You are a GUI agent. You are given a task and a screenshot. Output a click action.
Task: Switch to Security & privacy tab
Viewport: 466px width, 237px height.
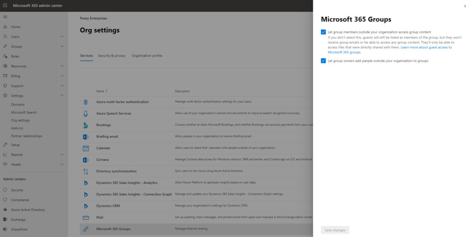pyautogui.click(x=112, y=55)
